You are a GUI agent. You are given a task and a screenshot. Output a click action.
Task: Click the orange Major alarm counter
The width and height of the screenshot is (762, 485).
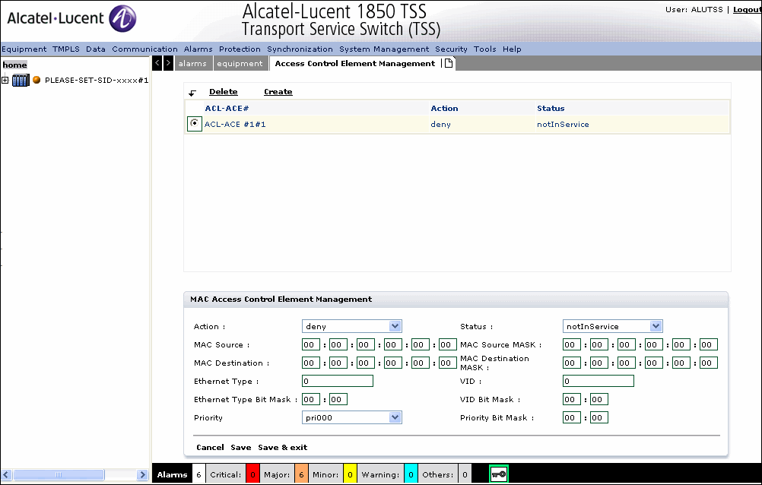point(301,474)
